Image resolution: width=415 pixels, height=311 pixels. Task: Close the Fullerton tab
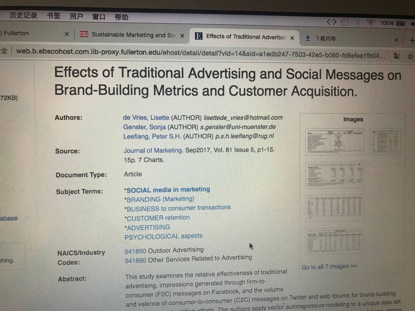click(67, 34)
